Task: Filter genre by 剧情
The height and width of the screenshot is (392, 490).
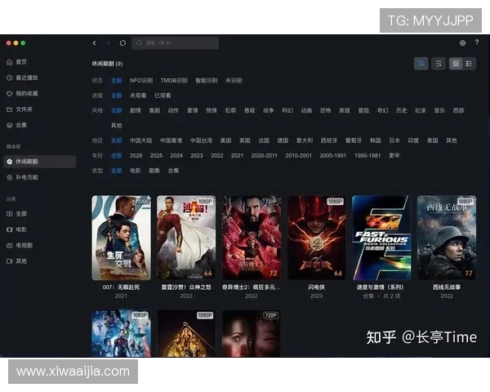Action: tap(136, 110)
